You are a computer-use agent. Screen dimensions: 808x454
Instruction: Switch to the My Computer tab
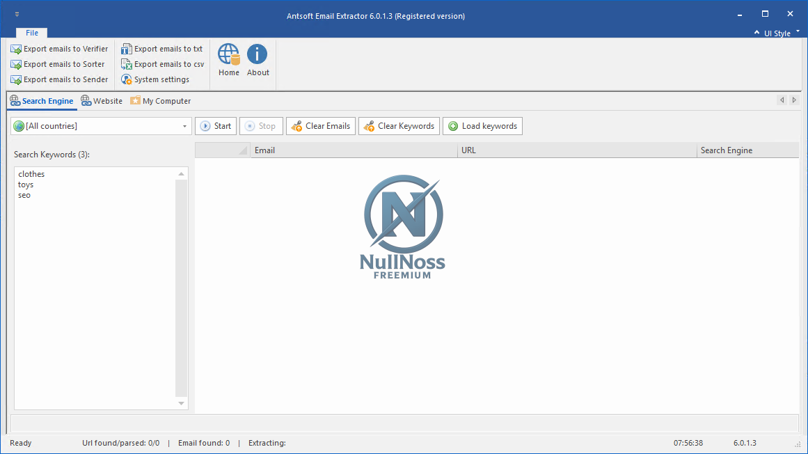(x=160, y=101)
